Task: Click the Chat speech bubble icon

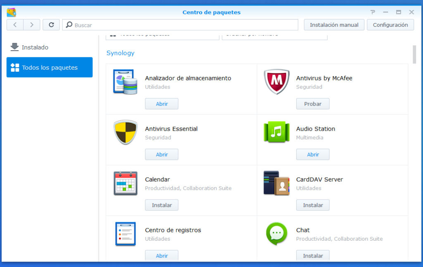Action: pos(276,234)
